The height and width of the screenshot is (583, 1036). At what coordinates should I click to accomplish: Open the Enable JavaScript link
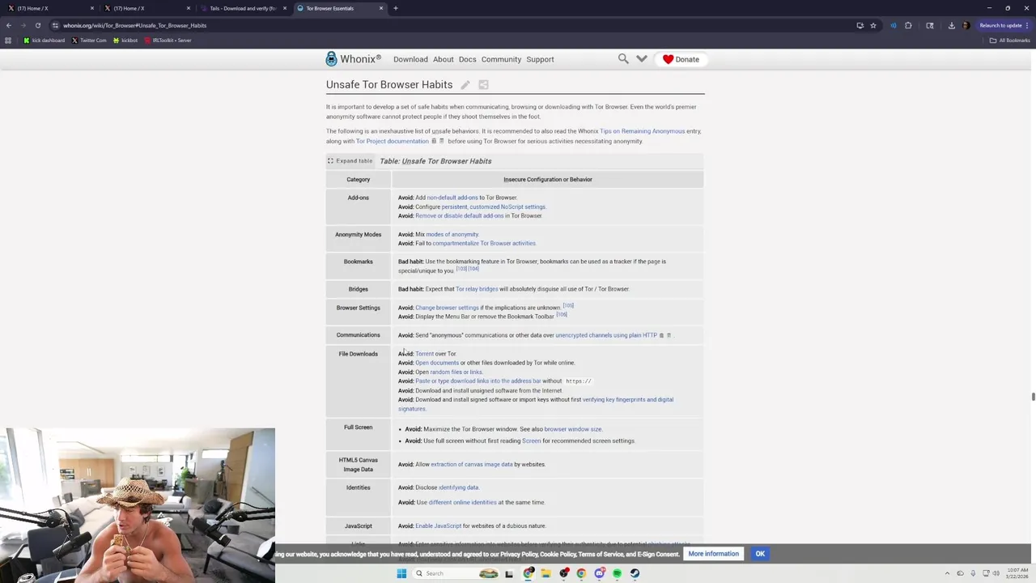pos(438,526)
